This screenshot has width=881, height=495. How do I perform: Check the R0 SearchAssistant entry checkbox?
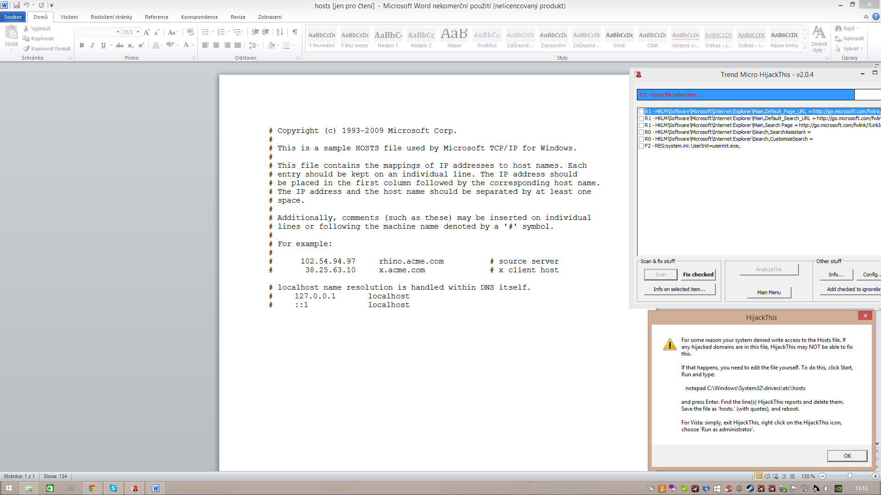point(641,132)
